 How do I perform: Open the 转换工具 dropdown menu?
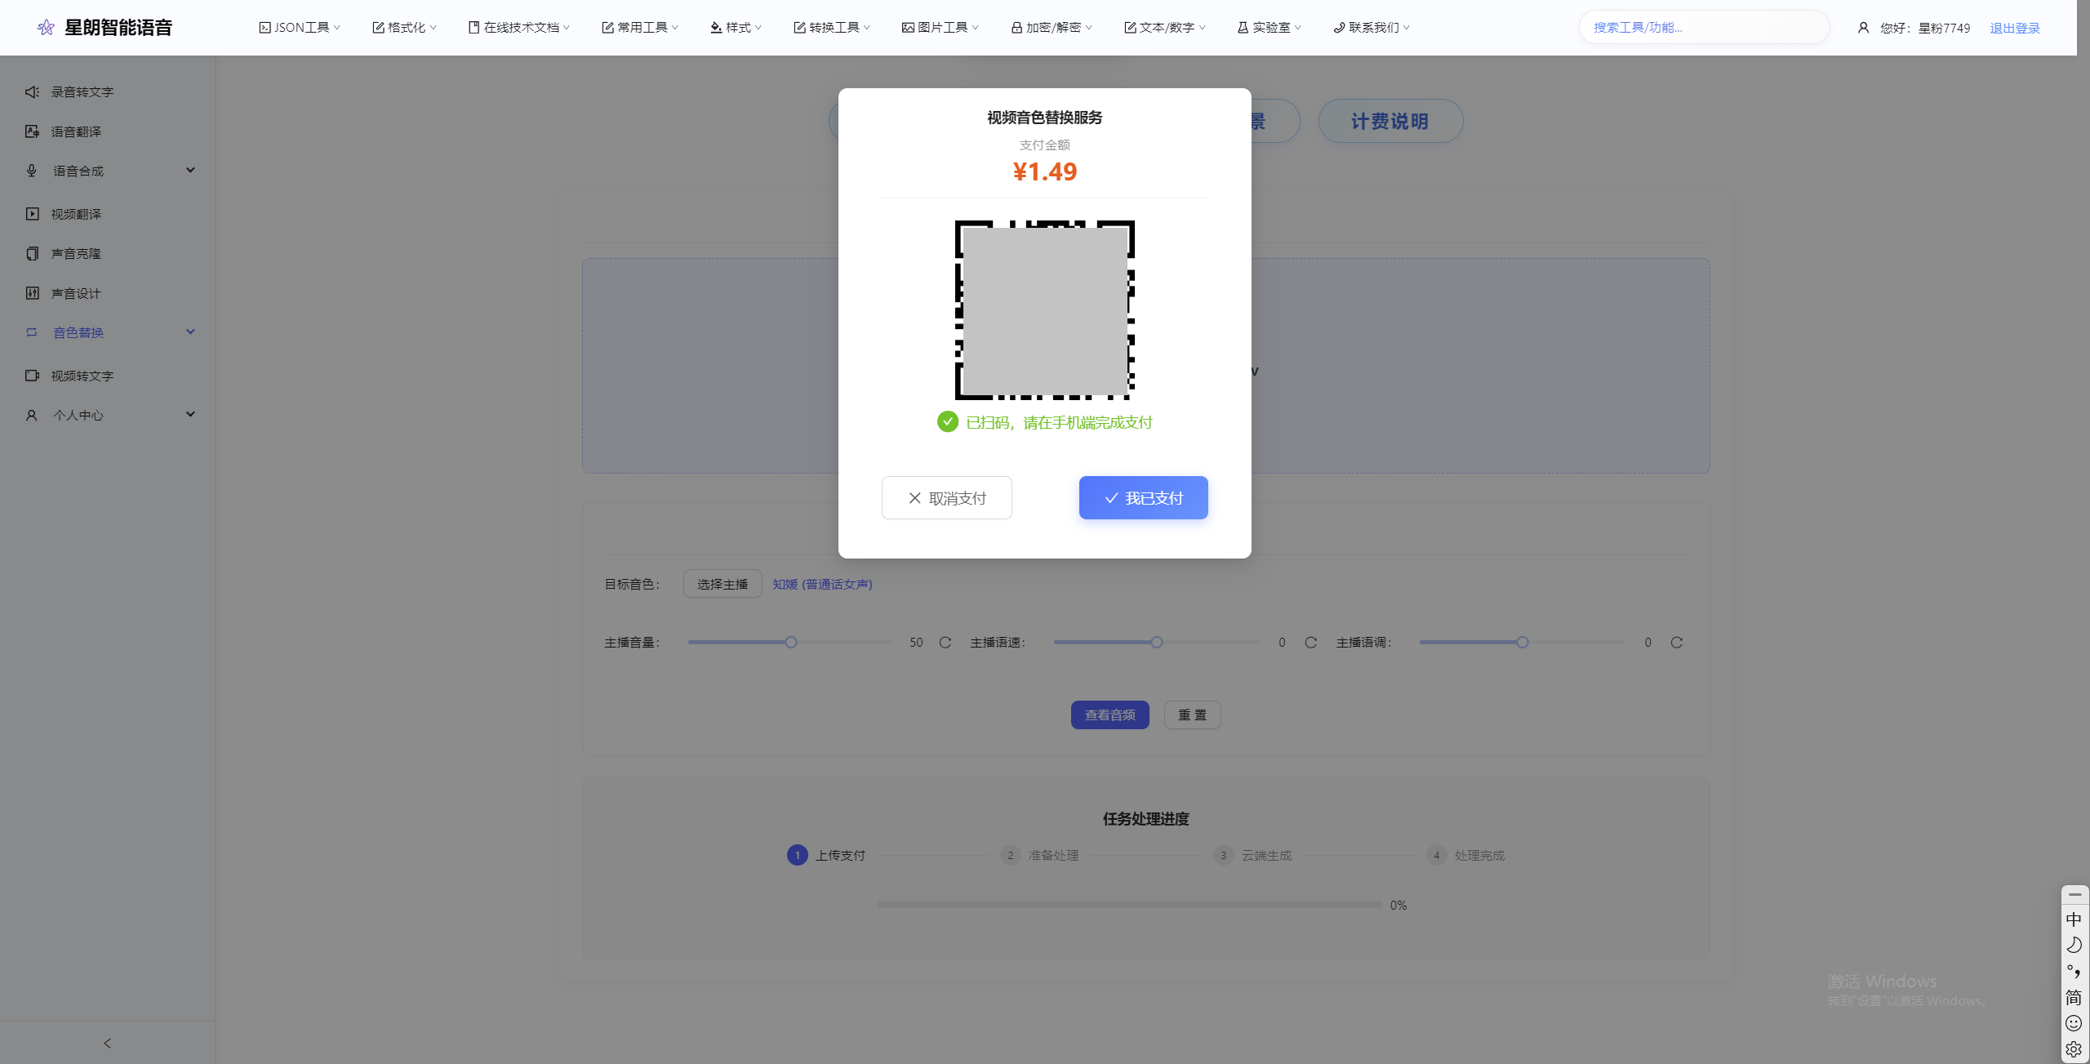832,28
